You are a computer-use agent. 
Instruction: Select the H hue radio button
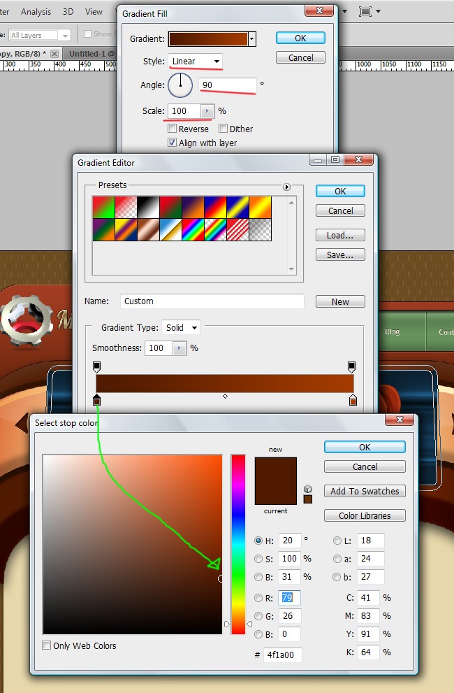[258, 541]
